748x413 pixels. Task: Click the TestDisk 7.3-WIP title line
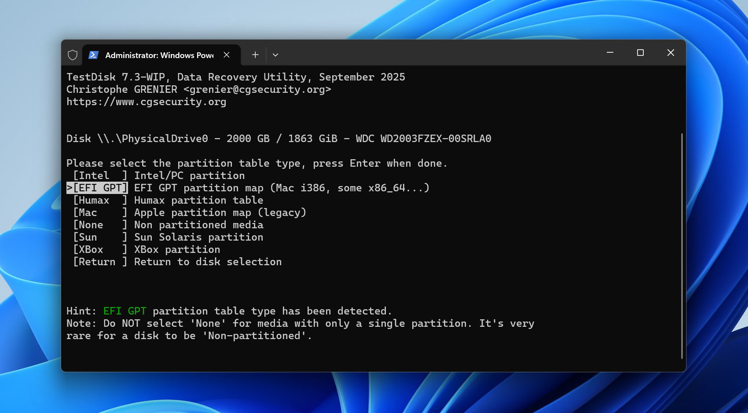point(236,77)
